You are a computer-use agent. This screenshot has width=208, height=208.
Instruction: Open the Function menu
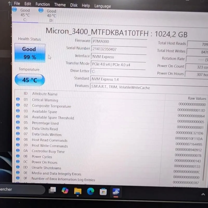click(x=43, y=4)
